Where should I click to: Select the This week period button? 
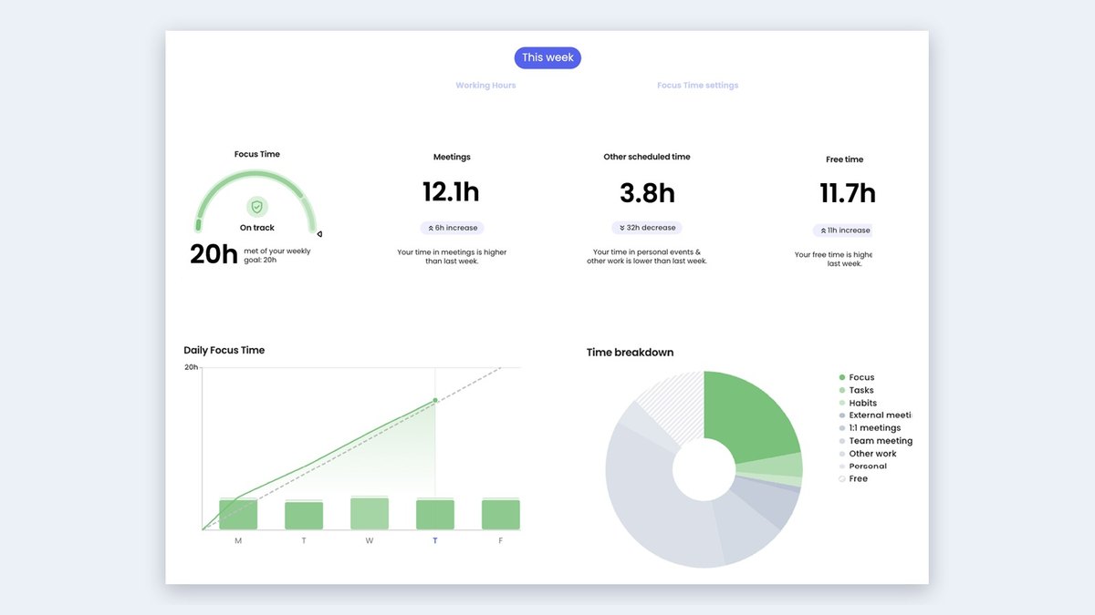tap(547, 57)
